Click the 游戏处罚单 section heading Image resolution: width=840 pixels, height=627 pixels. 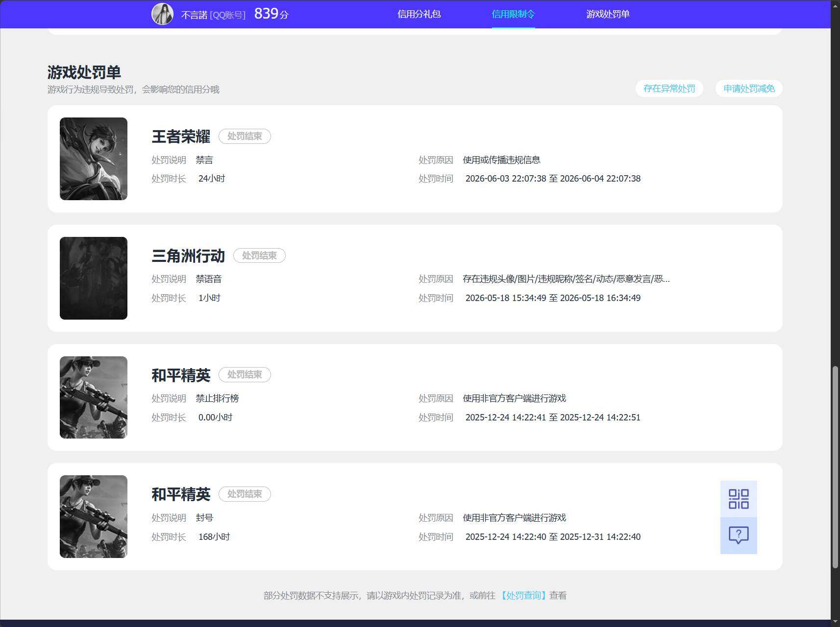point(84,72)
